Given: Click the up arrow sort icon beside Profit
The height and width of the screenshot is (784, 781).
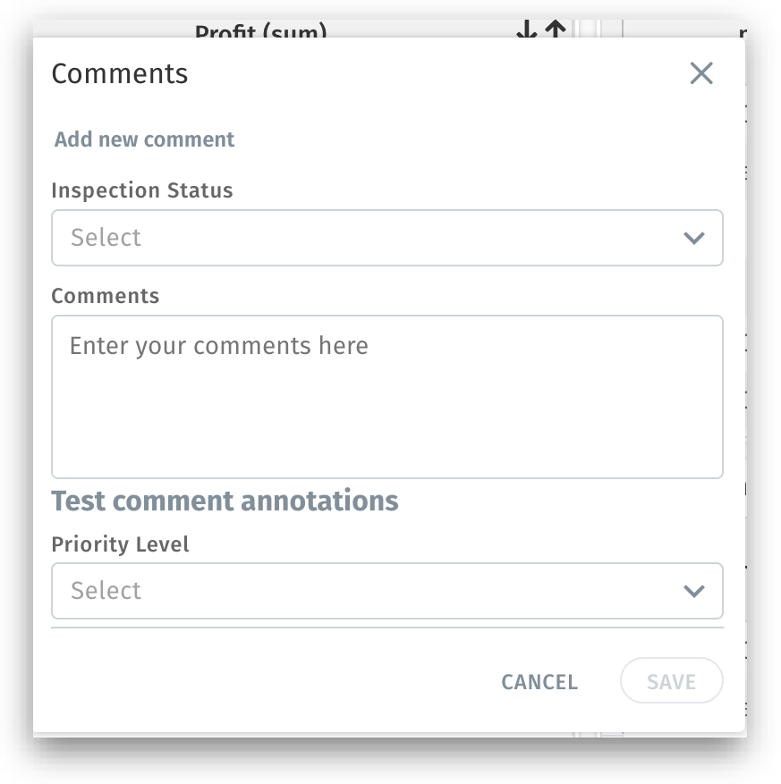Looking at the screenshot, I should pos(556,31).
